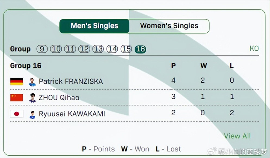The image size is (270, 158).
Task: Open the View All link
Action: click(x=237, y=136)
